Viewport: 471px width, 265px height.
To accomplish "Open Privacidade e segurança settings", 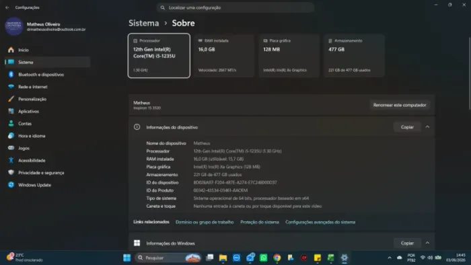I will [x=48, y=173].
